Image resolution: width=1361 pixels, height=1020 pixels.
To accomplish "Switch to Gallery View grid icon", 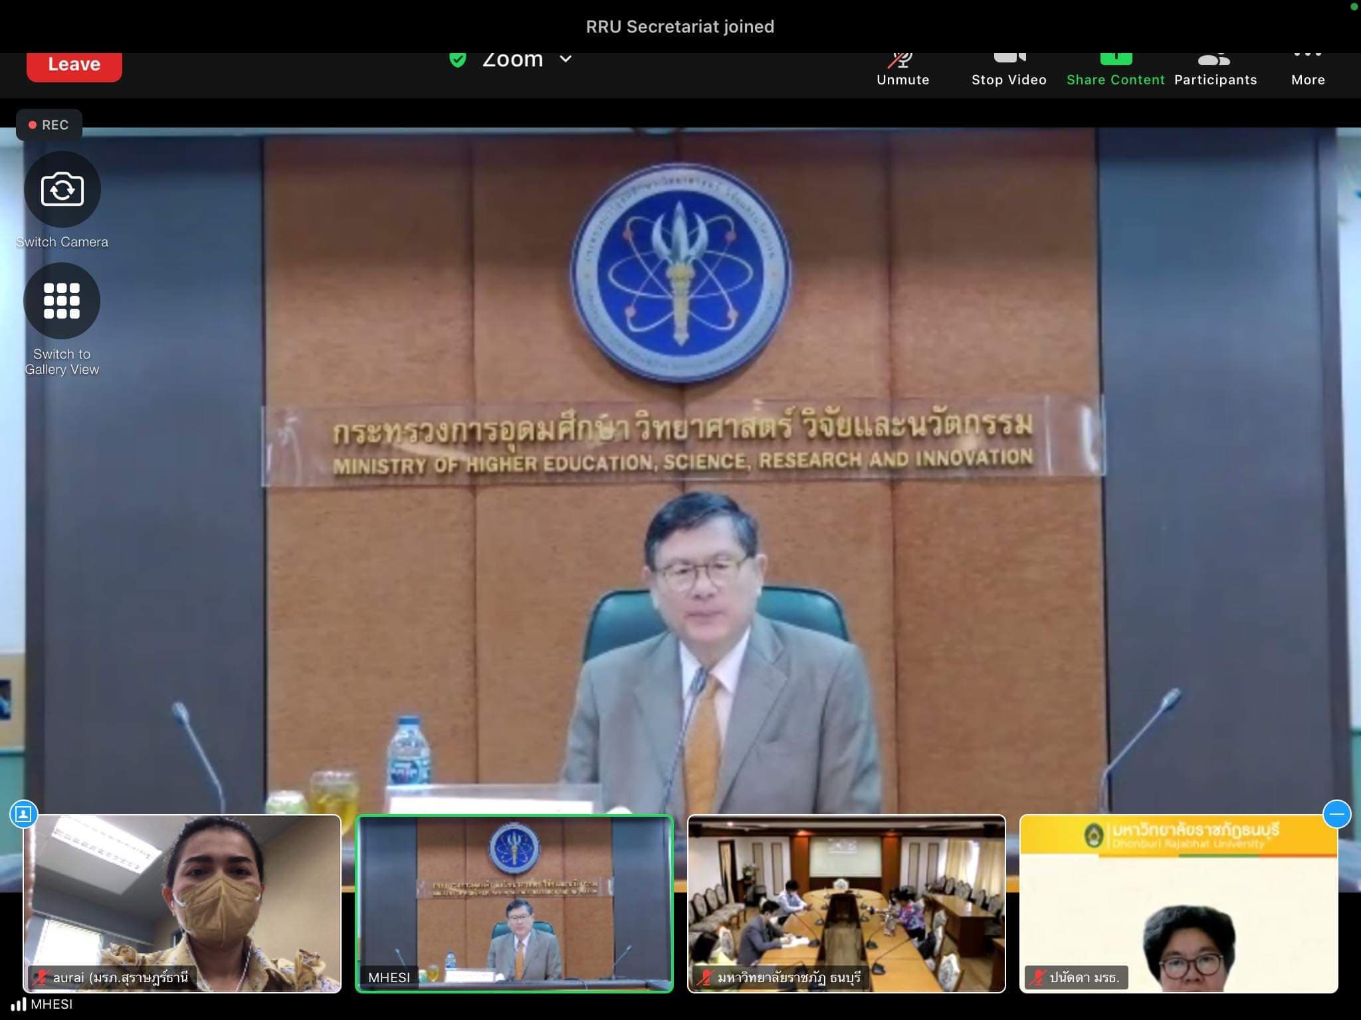I will click(62, 301).
